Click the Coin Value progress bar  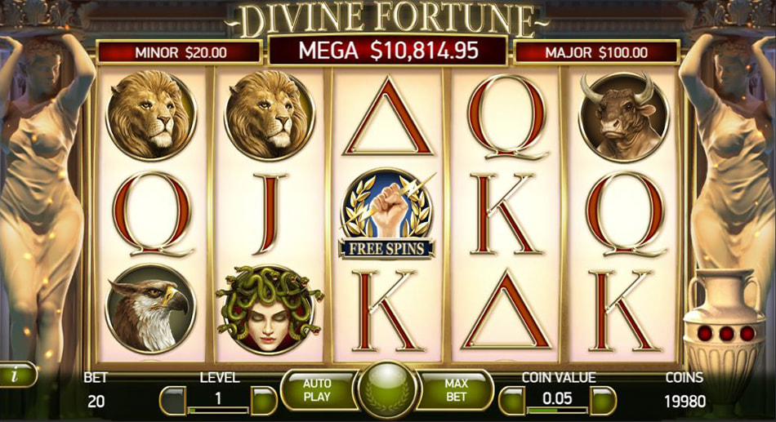pyautogui.click(x=558, y=410)
